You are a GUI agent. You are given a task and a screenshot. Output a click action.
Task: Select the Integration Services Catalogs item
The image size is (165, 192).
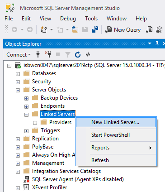66,171
